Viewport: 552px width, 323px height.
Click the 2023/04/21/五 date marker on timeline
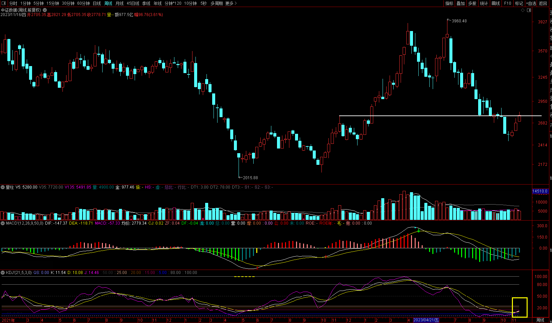tap(426, 320)
